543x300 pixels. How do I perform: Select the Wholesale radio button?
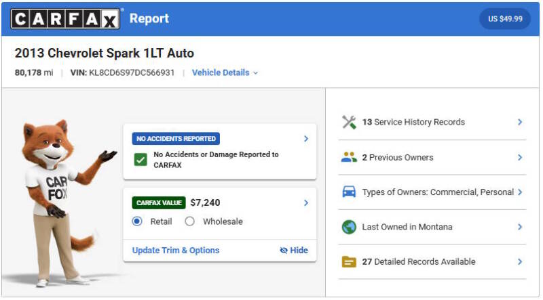(190, 221)
